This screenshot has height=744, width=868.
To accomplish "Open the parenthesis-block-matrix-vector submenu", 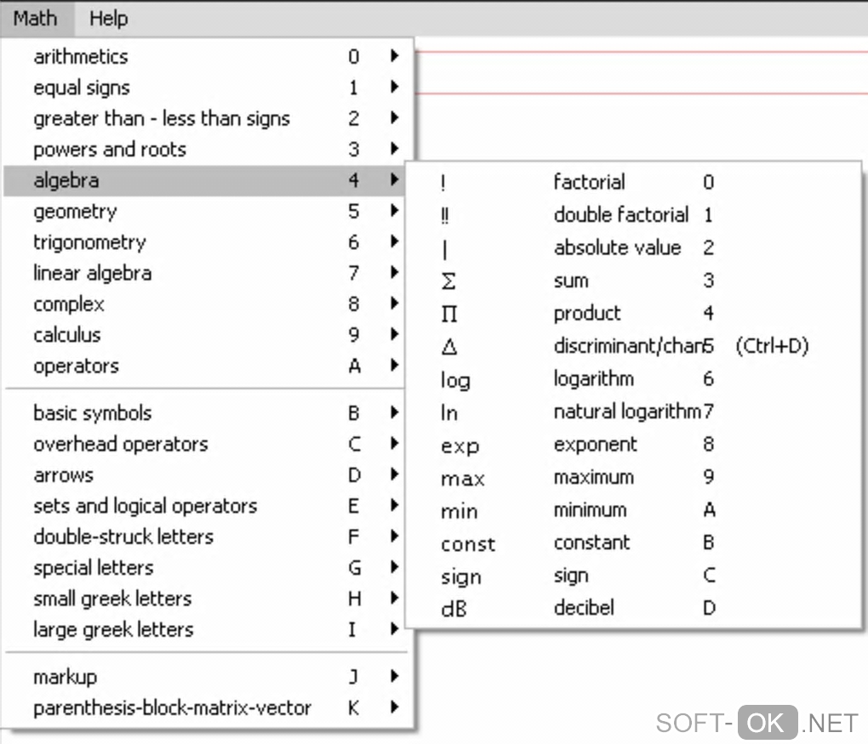I will tap(172, 707).
